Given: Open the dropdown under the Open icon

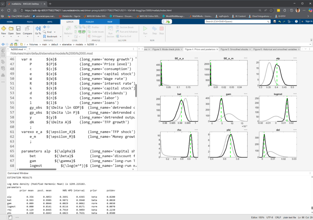Looking at the screenshot, I should [10, 36].
